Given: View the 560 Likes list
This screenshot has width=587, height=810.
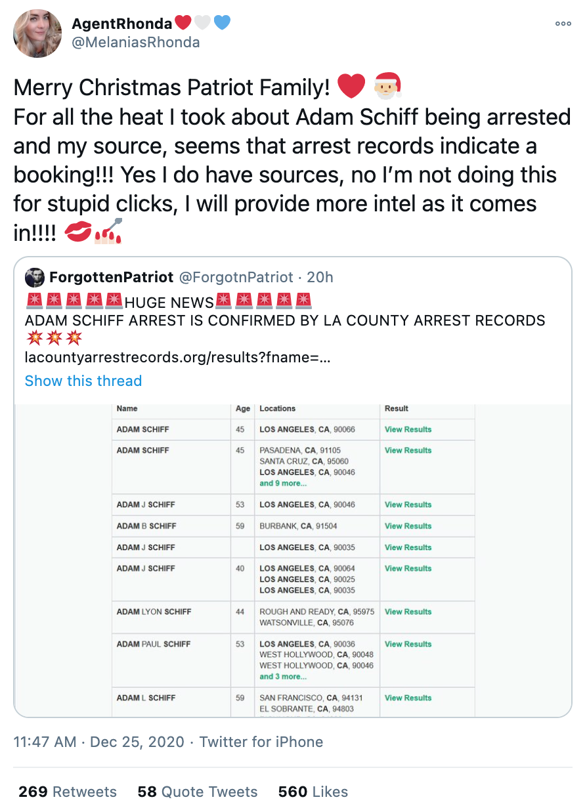Looking at the screenshot, I should (x=313, y=792).
